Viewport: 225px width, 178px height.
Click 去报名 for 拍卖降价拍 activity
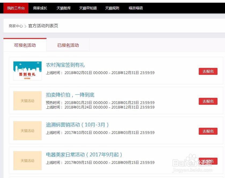coord(208,101)
